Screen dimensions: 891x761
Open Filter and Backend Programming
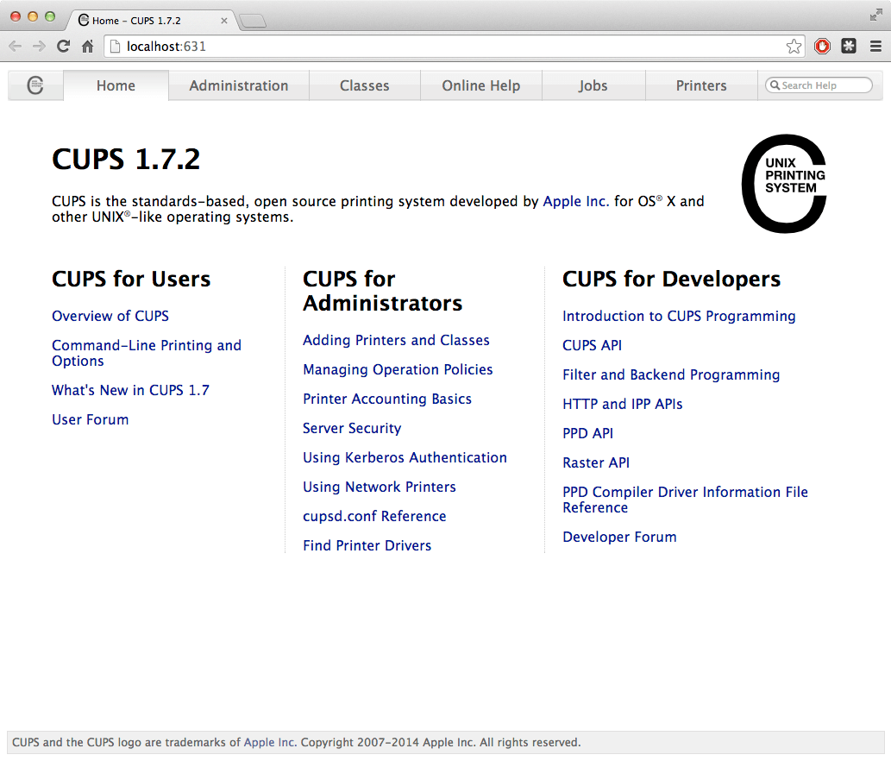[671, 374]
